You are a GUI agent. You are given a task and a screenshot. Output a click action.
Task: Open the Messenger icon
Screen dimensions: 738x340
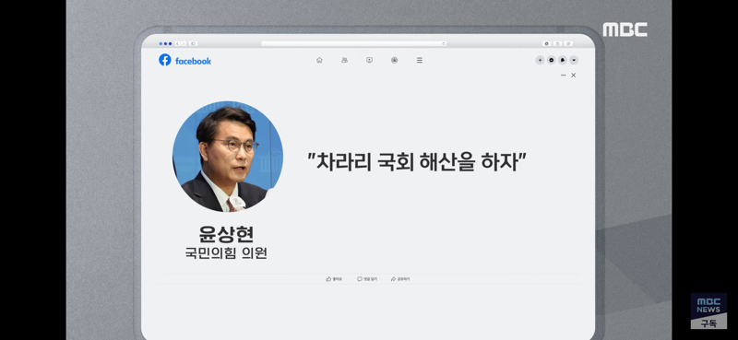(551, 60)
